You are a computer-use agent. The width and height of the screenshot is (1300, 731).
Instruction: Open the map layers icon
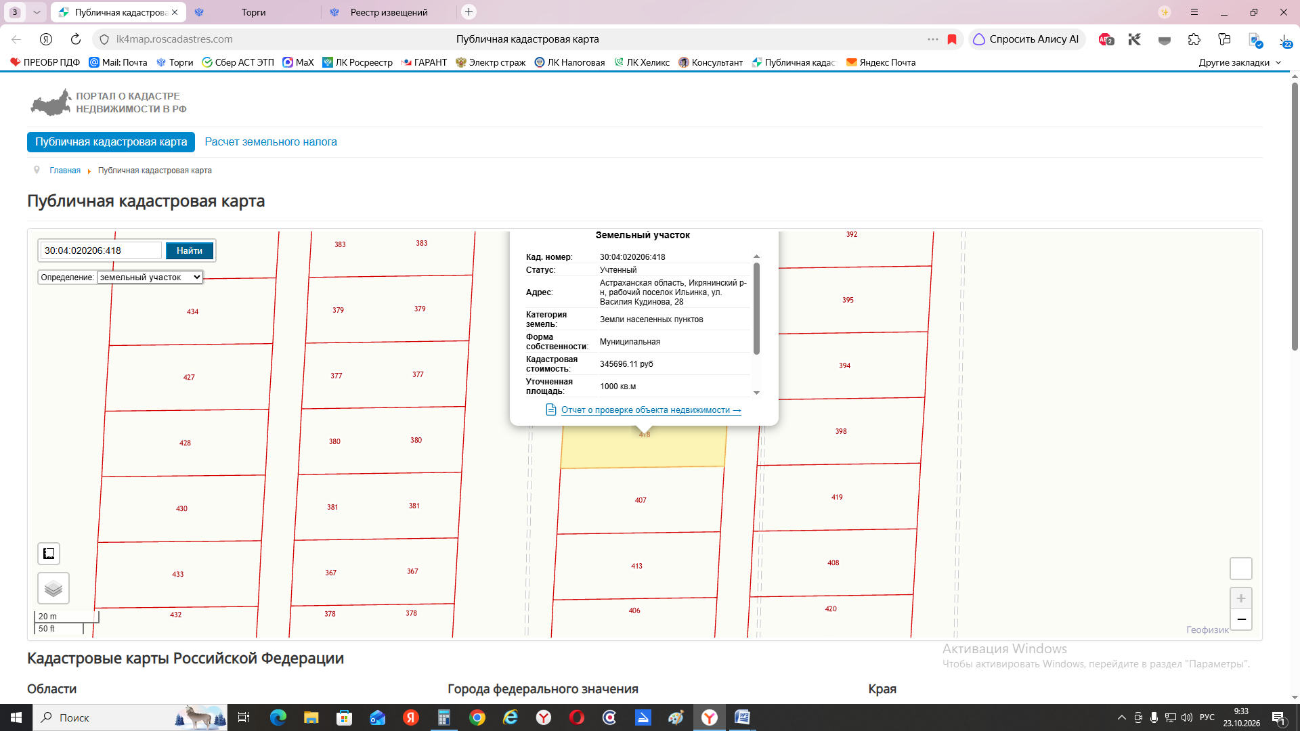[x=53, y=588]
